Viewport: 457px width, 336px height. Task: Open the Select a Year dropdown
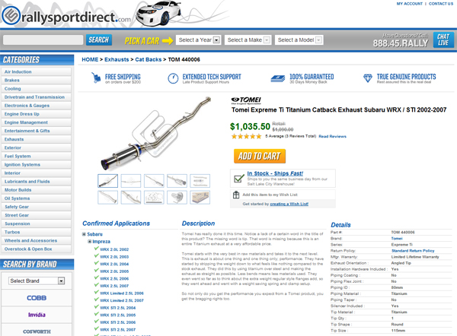[x=199, y=40]
